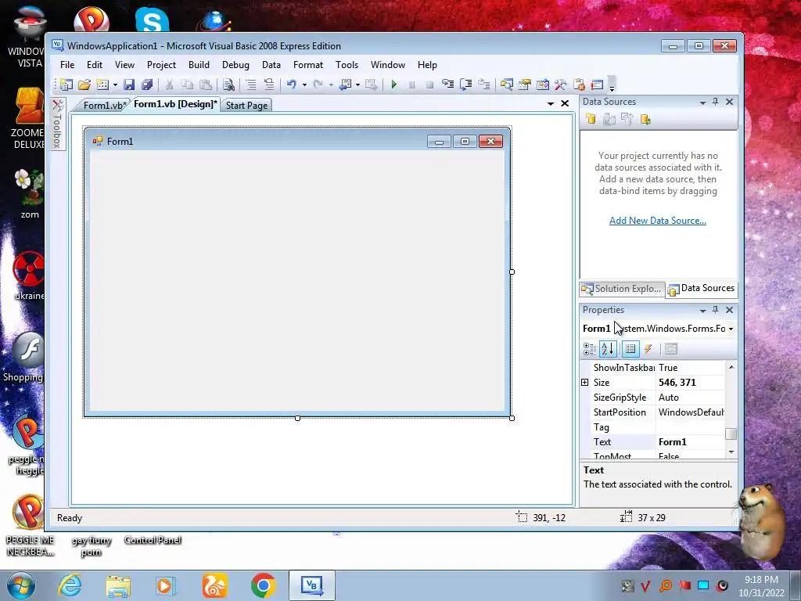Screen dimensions: 801x601
Task: Open the Build menu
Action: (x=199, y=65)
